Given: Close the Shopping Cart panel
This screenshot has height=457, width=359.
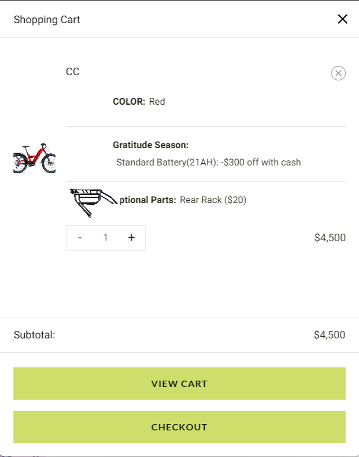Looking at the screenshot, I should tap(342, 19).
